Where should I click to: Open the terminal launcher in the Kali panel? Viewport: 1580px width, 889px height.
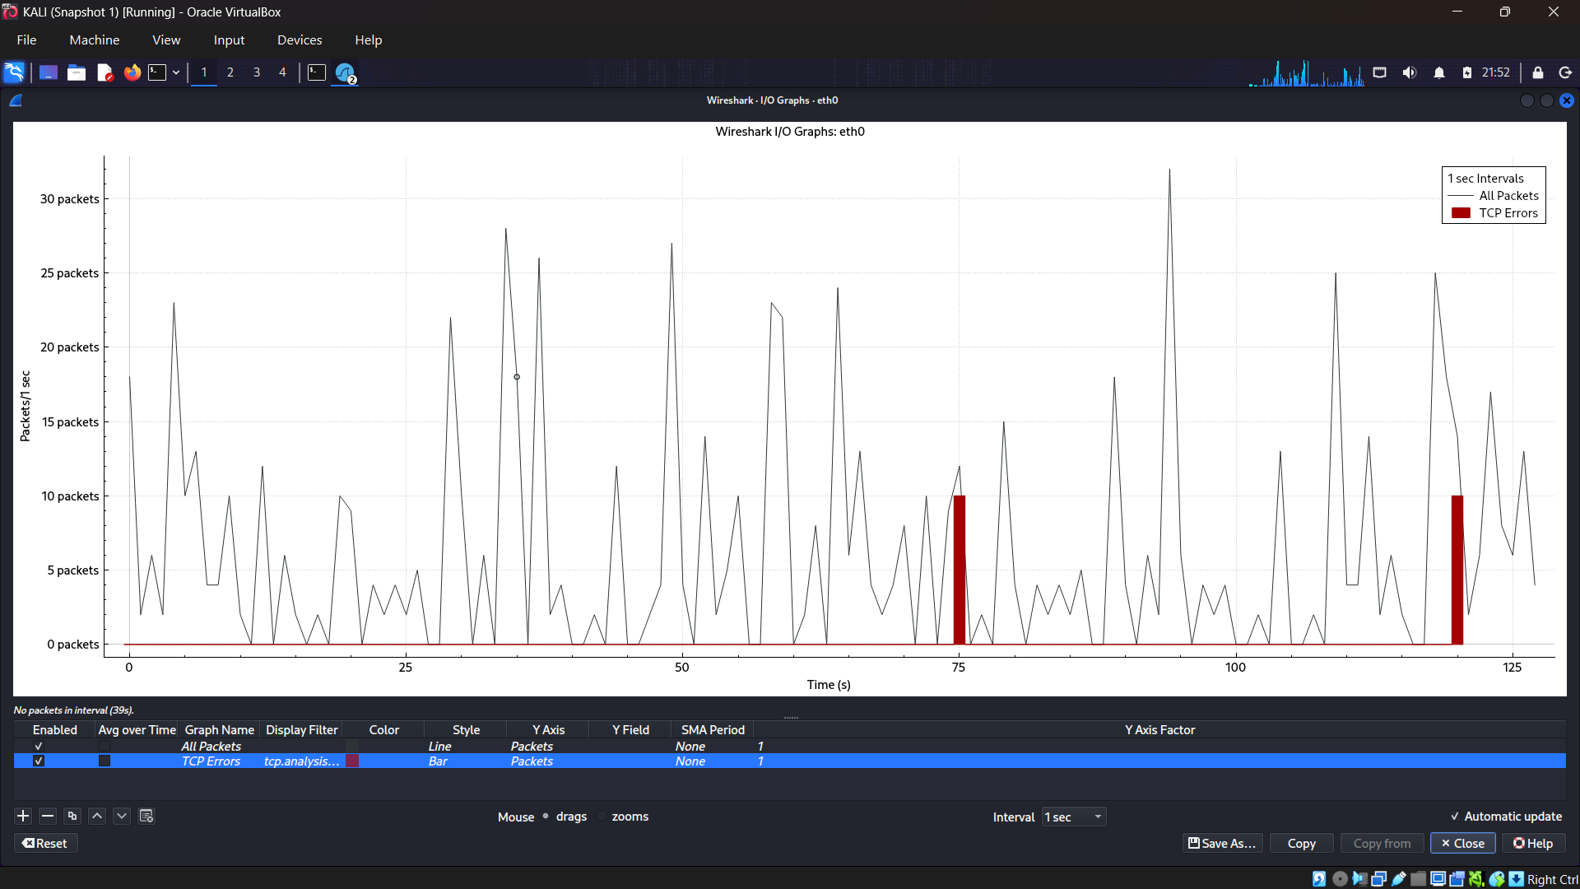click(157, 72)
